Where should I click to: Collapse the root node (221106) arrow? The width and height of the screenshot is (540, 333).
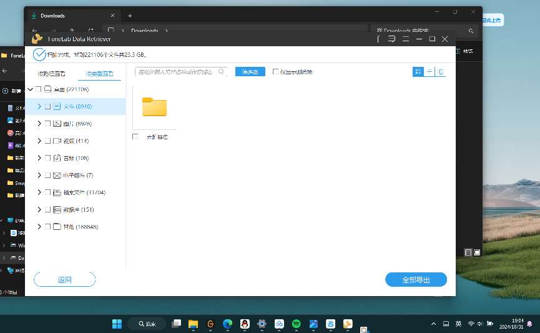point(31,89)
